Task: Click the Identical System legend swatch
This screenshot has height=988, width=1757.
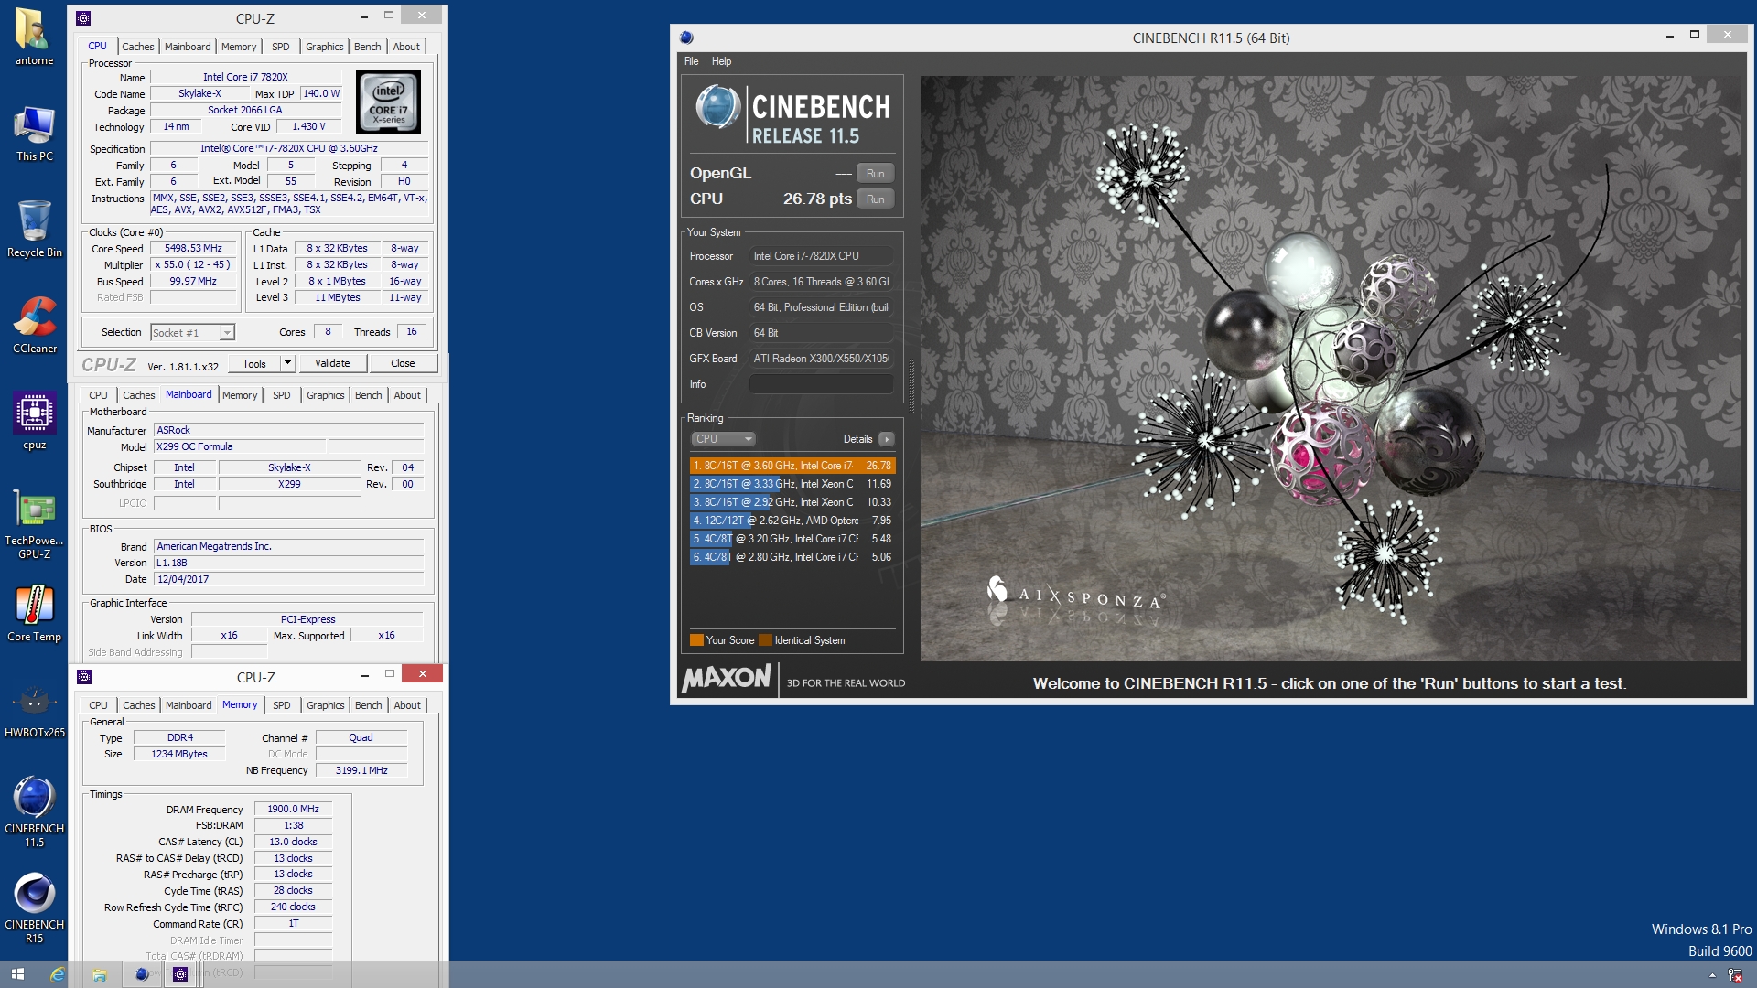Action: (766, 640)
